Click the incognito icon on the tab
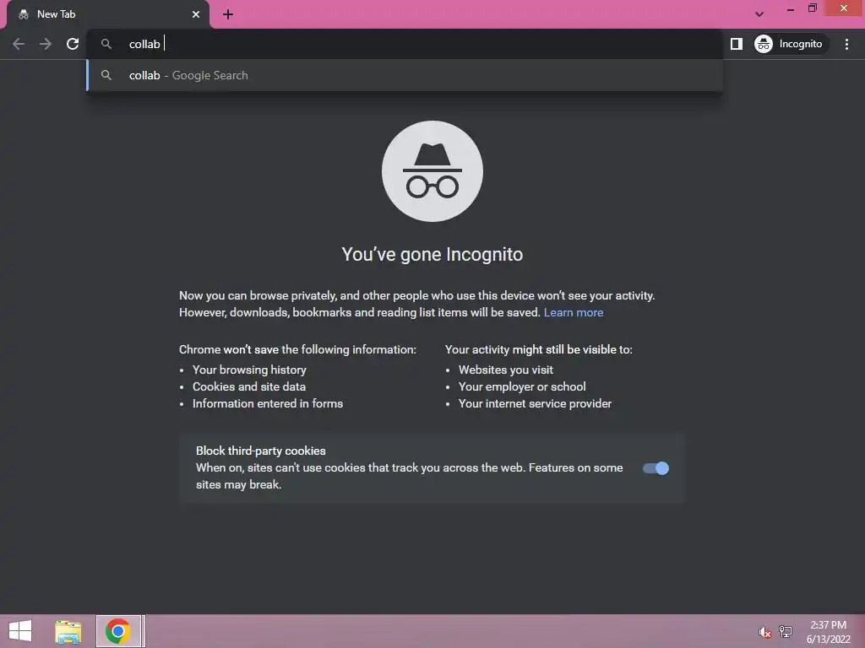865x648 pixels. [23, 14]
